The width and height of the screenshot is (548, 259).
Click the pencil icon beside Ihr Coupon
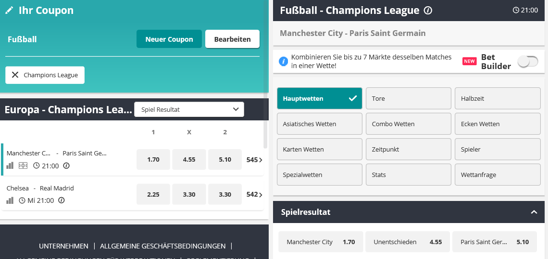click(x=9, y=10)
